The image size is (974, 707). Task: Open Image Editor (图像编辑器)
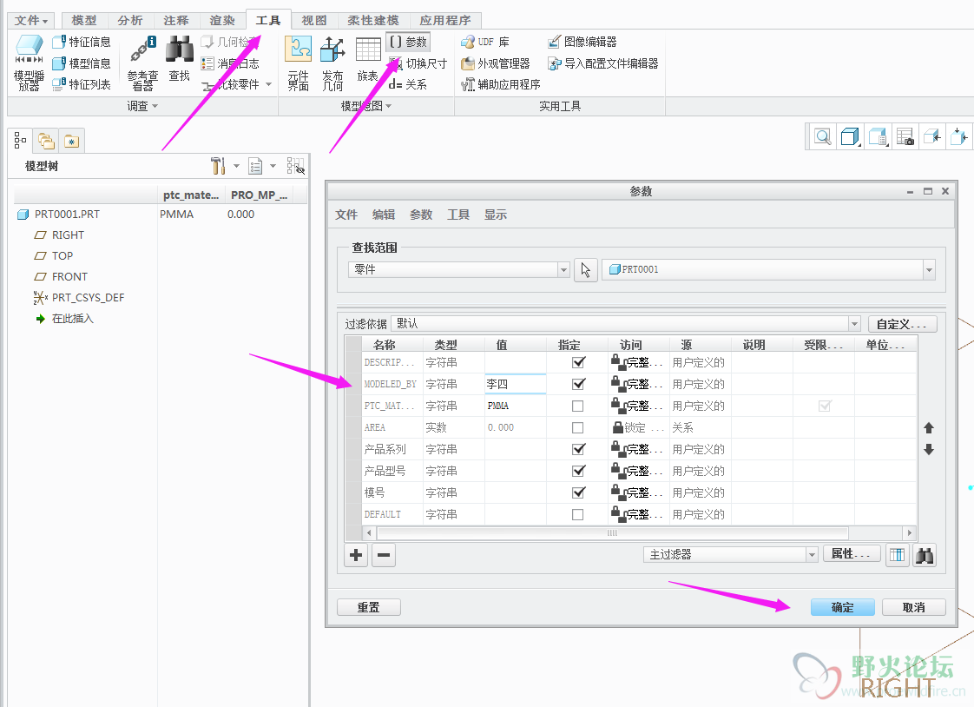click(x=582, y=42)
